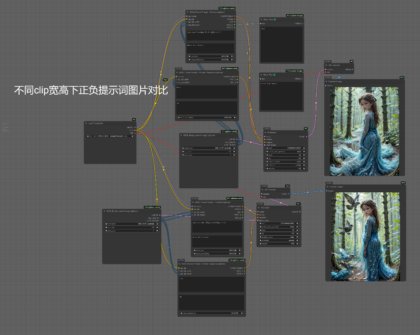Click the LATENT output port on KSampler #17
This screenshot has height=335, width=420.
(300, 212)
